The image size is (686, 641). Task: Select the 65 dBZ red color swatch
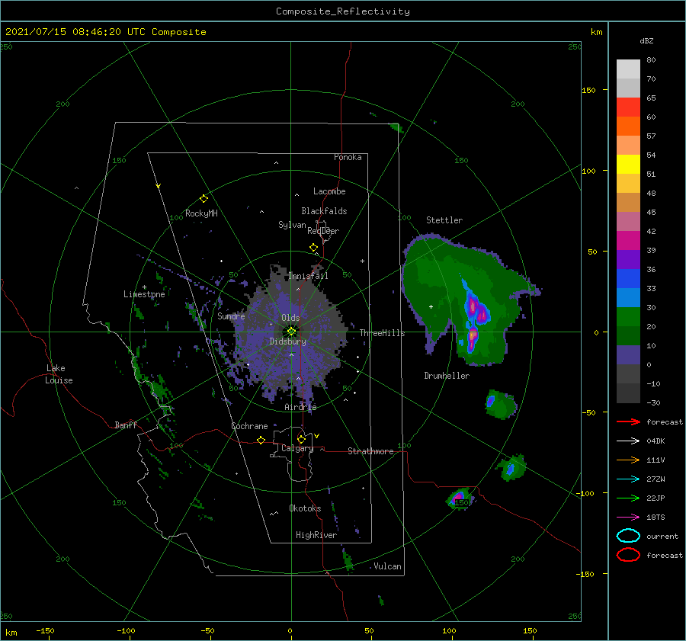tap(628, 107)
